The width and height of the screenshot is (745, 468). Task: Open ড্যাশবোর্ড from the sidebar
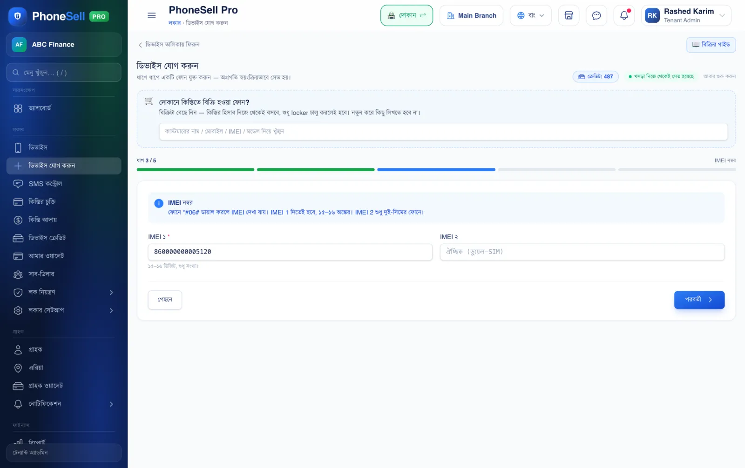pos(64,108)
